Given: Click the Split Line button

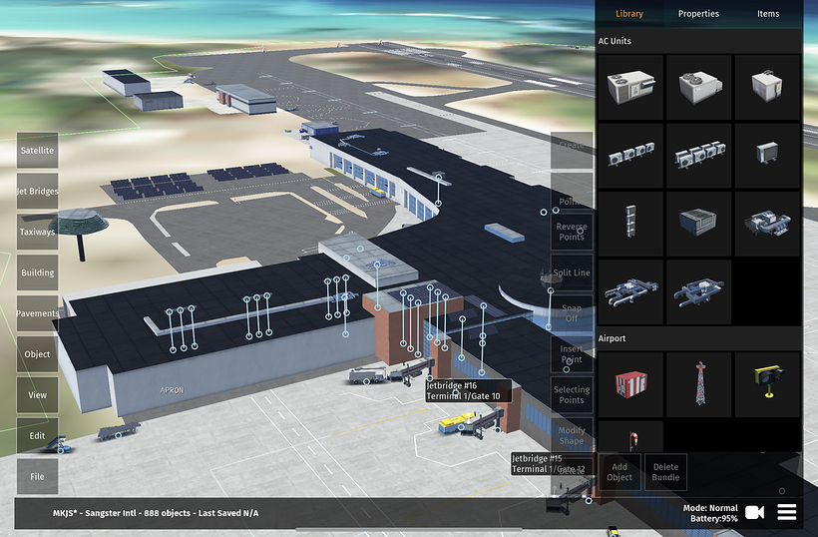Looking at the screenshot, I should pyautogui.click(x=572, y=272).
